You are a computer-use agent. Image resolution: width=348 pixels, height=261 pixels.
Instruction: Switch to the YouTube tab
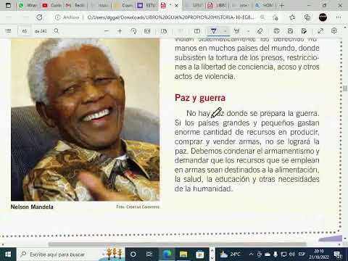point(51,5)
